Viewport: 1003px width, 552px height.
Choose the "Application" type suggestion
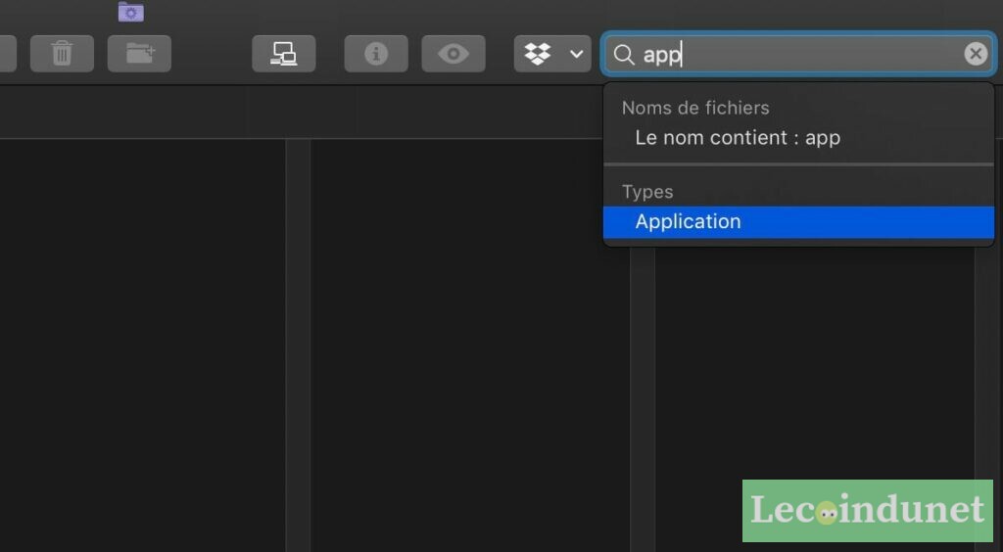point(688,222)
